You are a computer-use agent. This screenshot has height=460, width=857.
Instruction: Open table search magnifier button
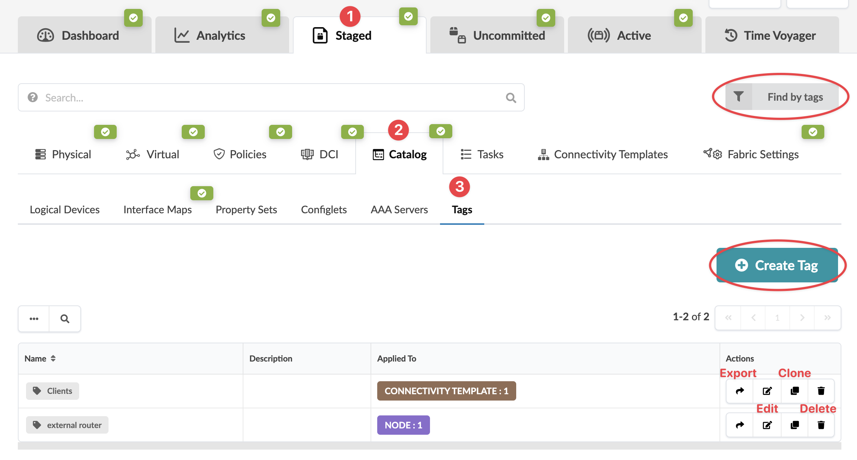click(x=65, y=319)
